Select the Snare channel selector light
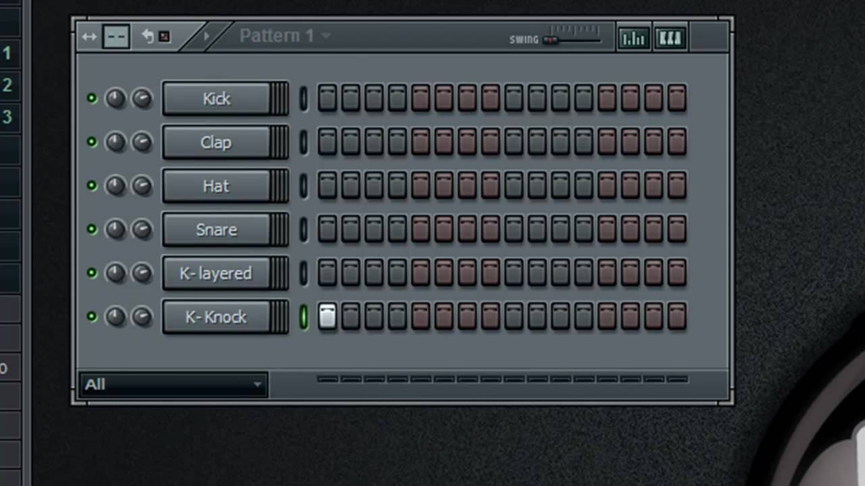The image size is (865, 486). (303, 230)
